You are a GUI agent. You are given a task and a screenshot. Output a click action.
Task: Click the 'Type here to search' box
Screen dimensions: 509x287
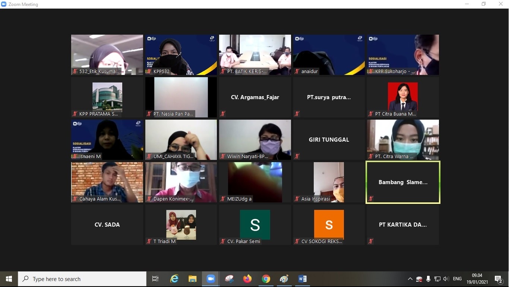82,279
